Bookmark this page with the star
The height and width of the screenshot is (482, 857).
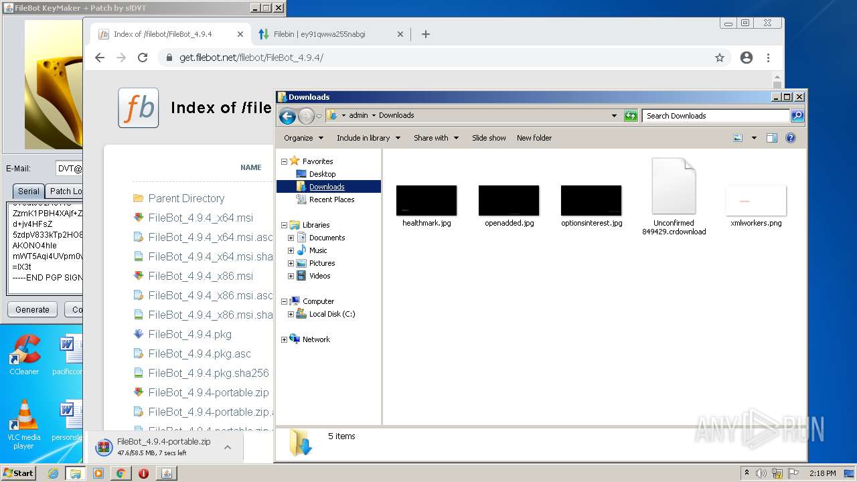(720, 58)
